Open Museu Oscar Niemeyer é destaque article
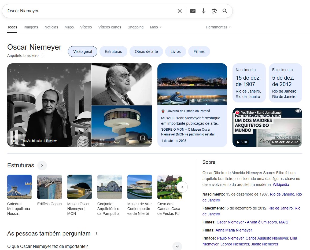This screenshot has height=250, width=310. [191, 121]
